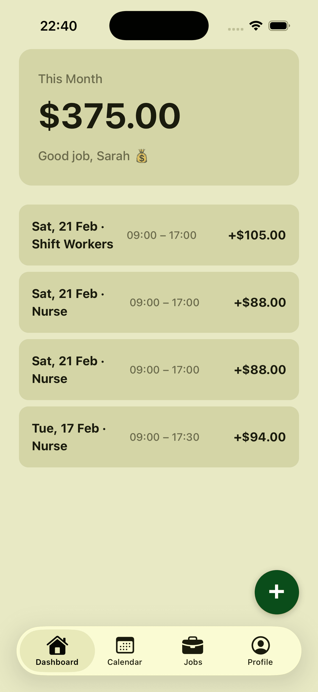Screen dimensions: 318x692
Task: Tap the green plus add button
Action: [276, 592]
